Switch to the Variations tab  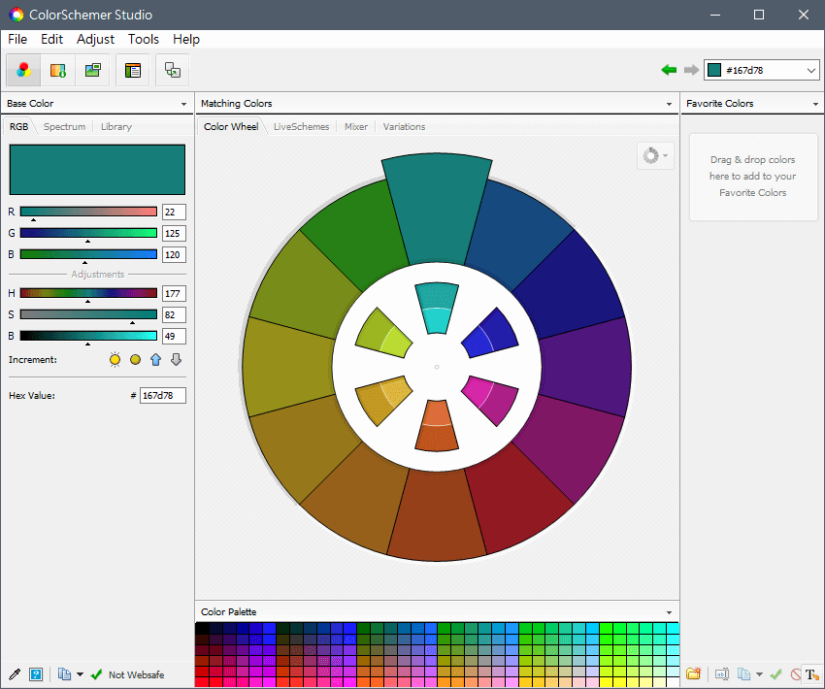point(404,127)
